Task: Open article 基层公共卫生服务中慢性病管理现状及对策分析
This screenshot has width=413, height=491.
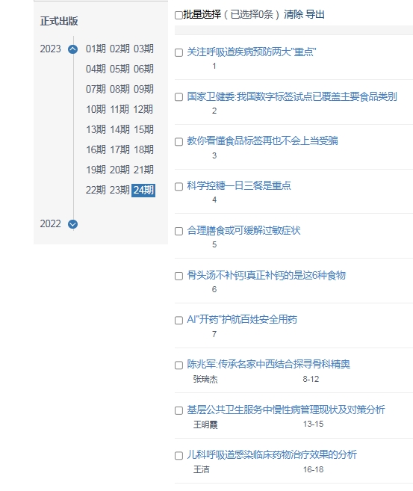Action: pyautogui.click(x=286, y=410)
